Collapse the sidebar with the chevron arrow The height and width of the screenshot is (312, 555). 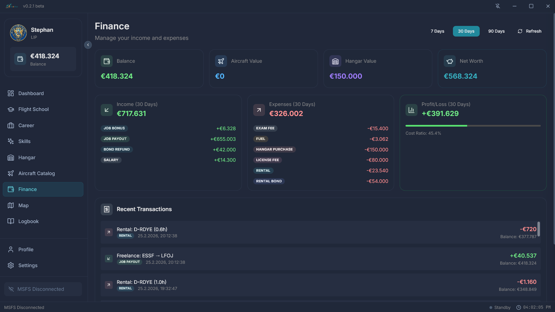click(x=88, y=45)
